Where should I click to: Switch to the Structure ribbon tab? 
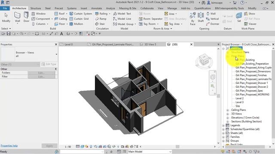click(x=36, y=8)
